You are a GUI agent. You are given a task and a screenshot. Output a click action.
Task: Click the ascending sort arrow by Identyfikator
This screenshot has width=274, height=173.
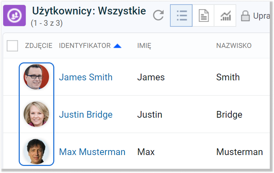117,46
